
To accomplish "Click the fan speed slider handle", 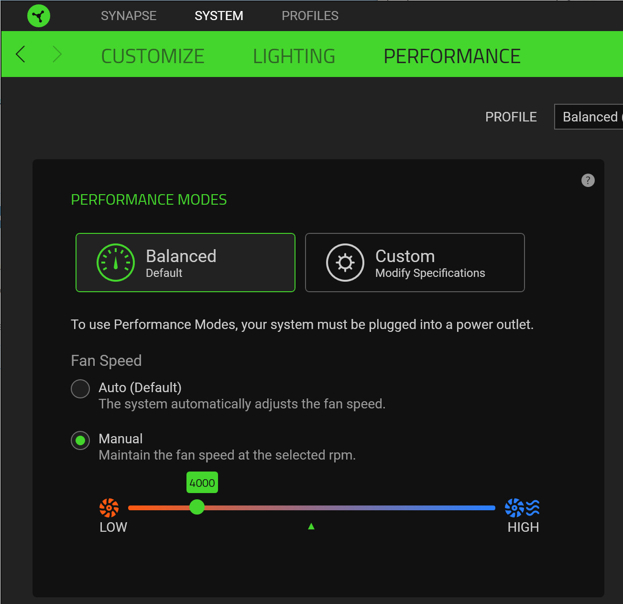I will pyautogui.click(x=197, y=507).
